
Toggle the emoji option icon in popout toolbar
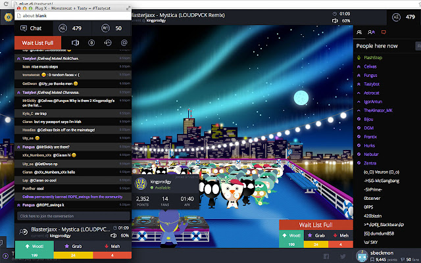(x=91, y=43)
